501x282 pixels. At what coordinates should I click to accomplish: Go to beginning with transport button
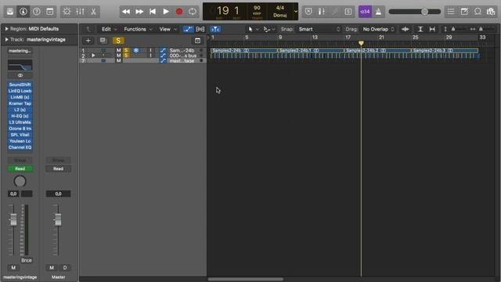(153, 12)
